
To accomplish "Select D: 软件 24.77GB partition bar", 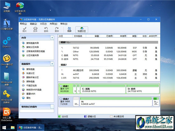I will coord(143,89).
